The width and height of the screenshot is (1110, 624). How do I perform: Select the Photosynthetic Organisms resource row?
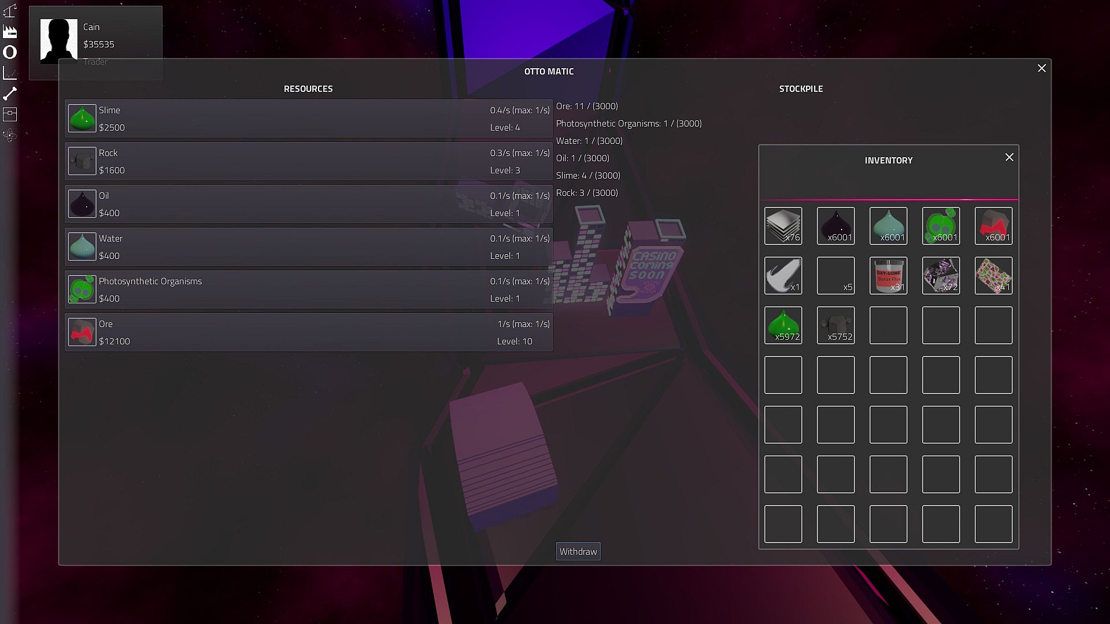308,289
